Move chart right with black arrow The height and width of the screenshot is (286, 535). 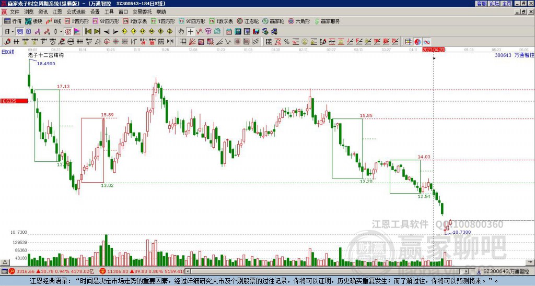115,32
